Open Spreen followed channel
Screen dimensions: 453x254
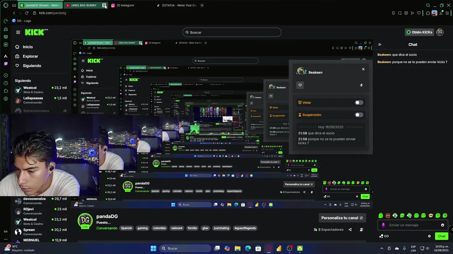click(x=40, y=232)
